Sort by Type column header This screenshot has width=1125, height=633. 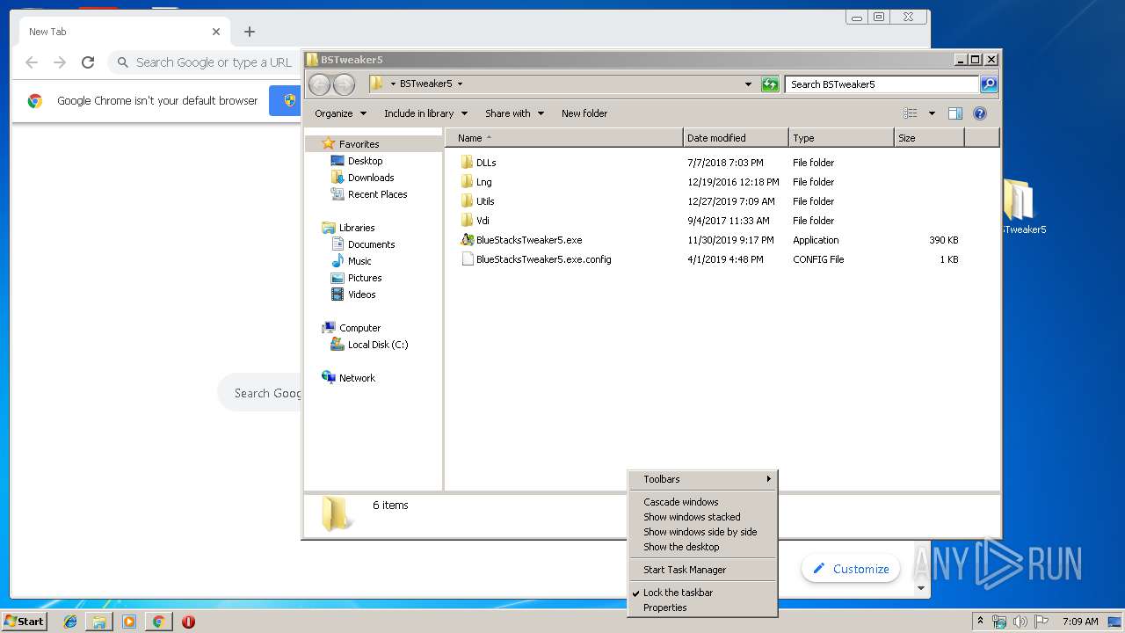click(841, 138)
